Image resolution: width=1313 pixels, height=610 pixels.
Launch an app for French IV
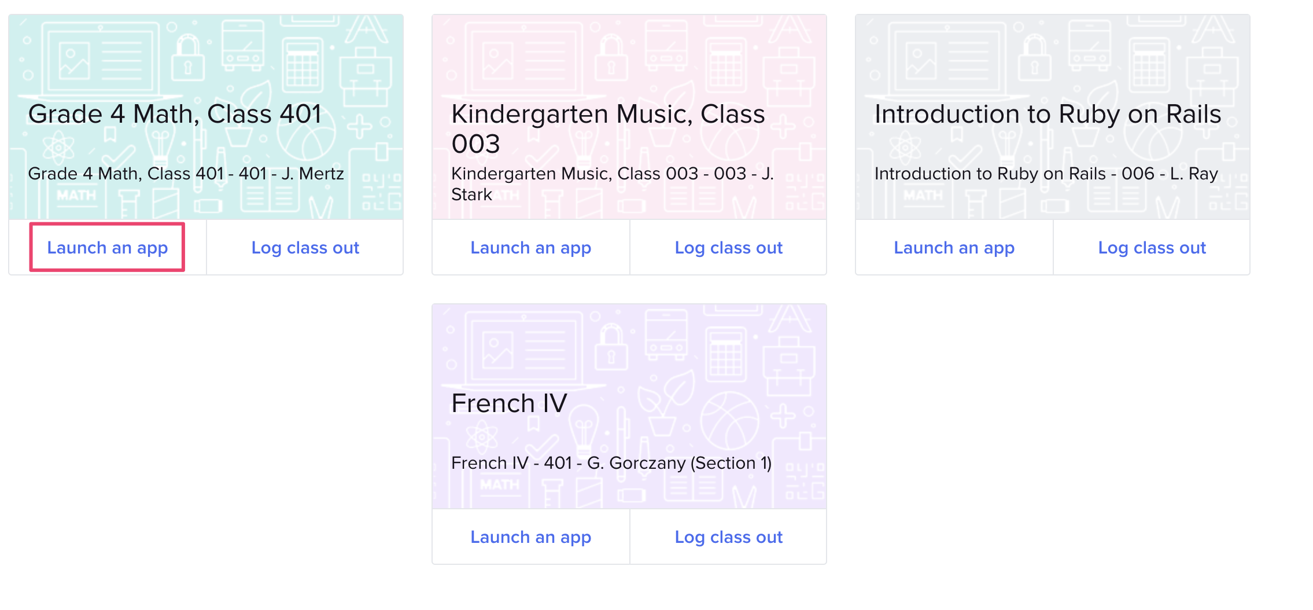click(531, 536)
